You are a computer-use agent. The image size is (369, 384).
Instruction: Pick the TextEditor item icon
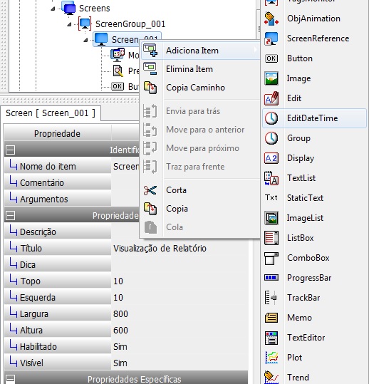pos(271,338)
